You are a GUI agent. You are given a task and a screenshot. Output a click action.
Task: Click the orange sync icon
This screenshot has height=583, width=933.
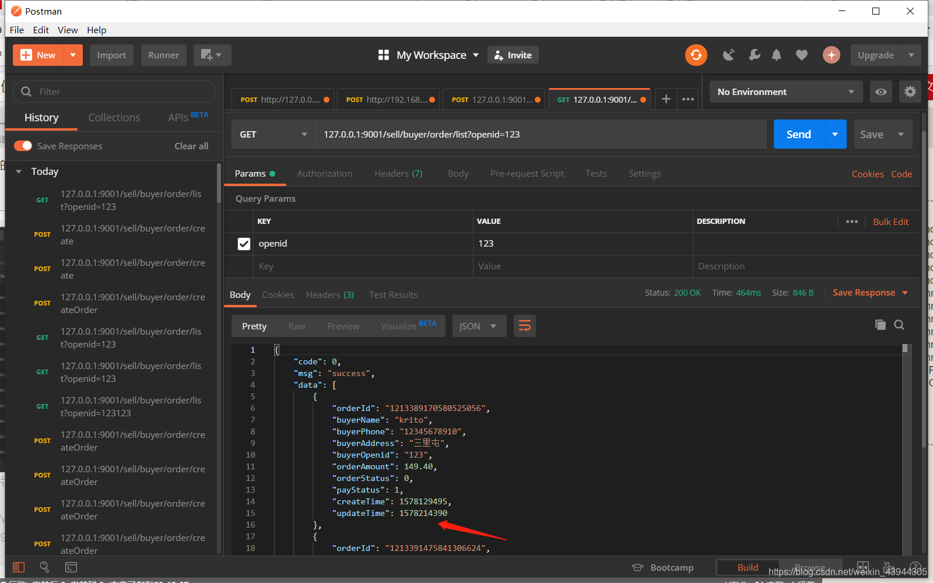click(x=696, y=55)
